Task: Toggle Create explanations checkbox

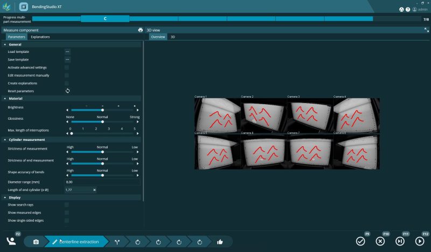Action: pos(67,83)
